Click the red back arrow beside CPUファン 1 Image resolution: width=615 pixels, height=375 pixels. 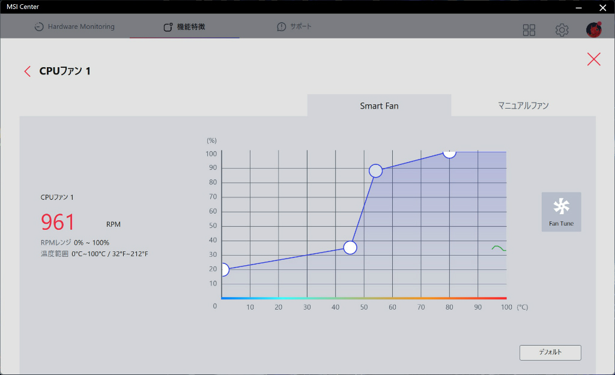(27, 71)
